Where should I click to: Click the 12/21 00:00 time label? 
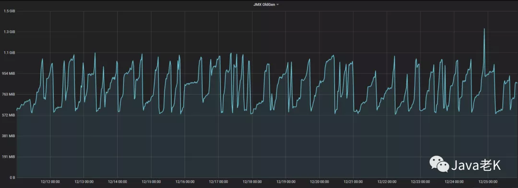coord(353,182)
